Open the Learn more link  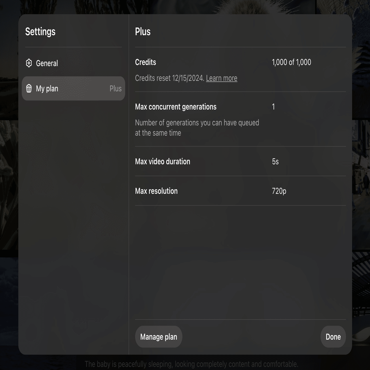(222, 78)
